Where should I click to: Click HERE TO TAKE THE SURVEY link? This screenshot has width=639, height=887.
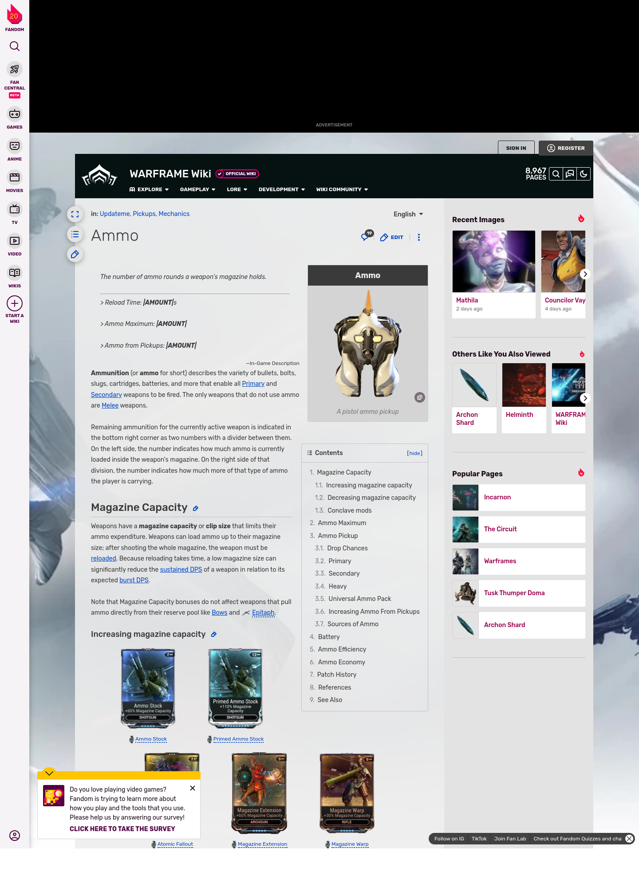coord(122,828)
